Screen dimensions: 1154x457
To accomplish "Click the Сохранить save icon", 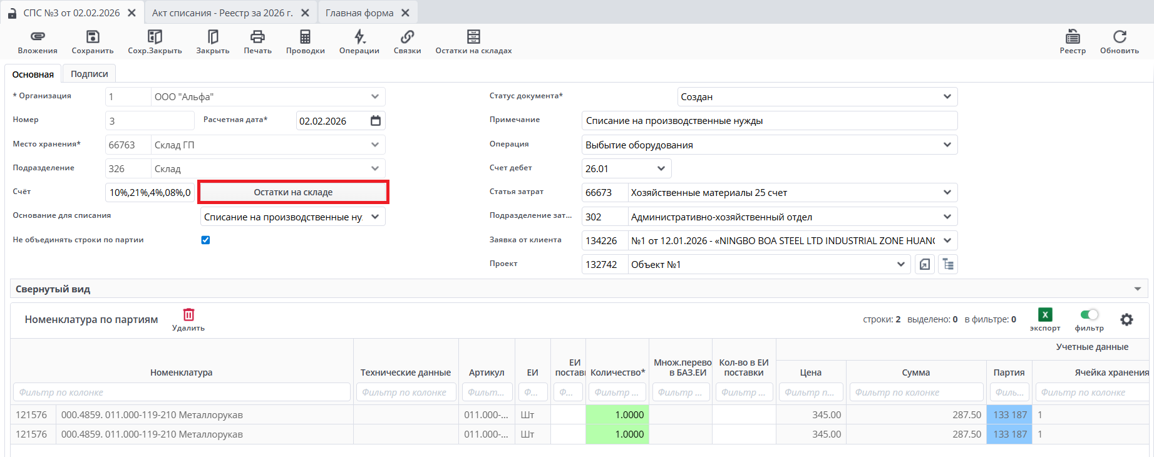I will [x=93, y=37].
